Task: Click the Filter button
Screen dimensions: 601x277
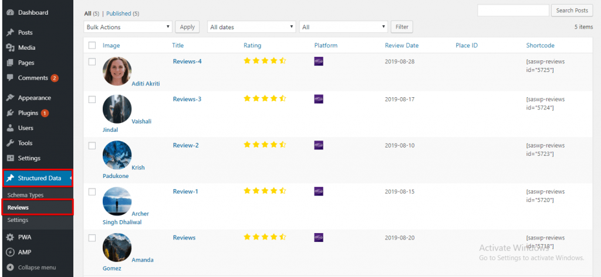Action: (401, 27)
